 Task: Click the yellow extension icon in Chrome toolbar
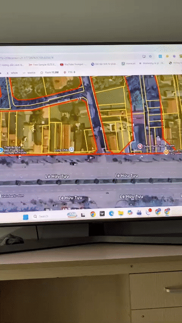tap(167, 56)
